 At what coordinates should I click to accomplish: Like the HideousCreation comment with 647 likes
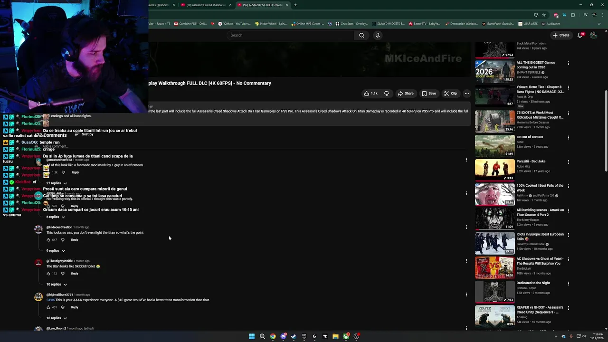[x=48, y=240]
